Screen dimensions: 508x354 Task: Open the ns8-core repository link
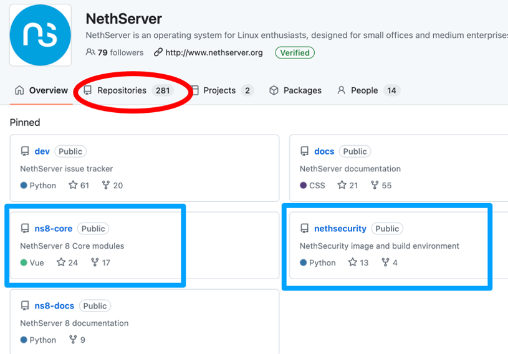(54, 229)
